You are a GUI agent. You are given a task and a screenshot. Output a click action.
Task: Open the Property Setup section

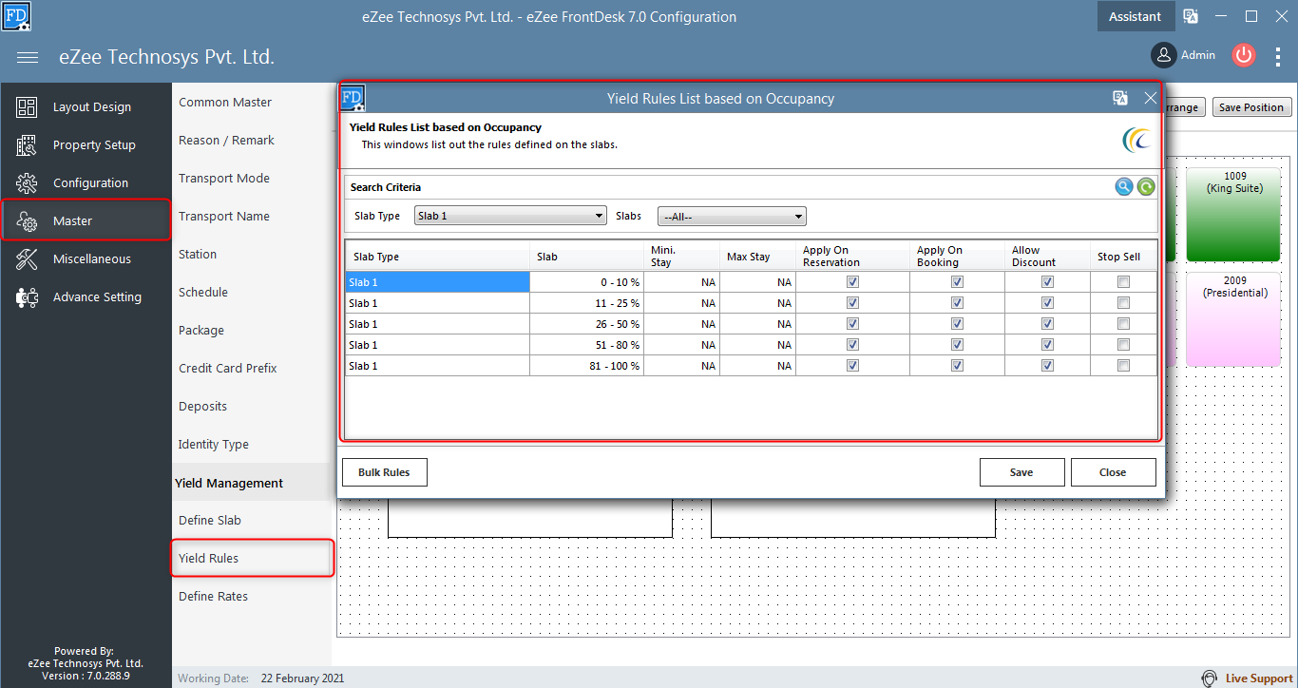[94, 145]
